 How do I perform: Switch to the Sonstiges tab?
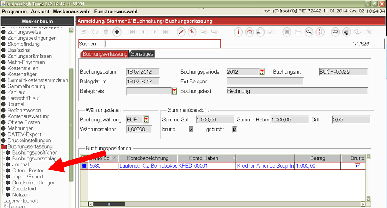click(142, 54)
